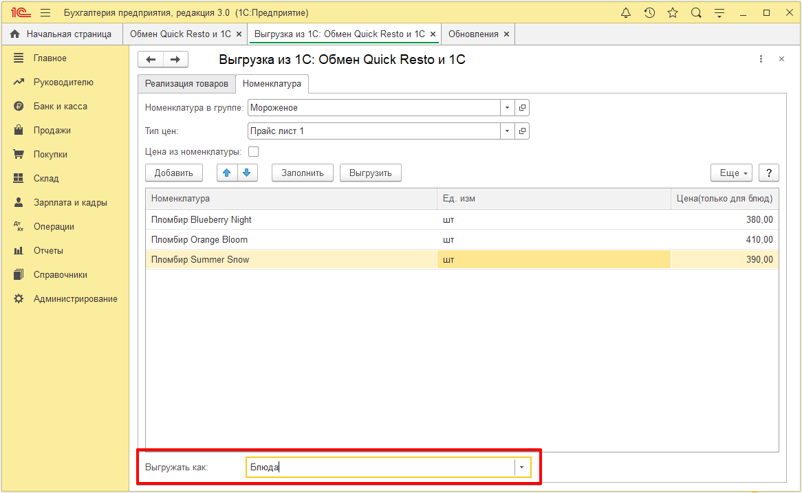
Task: Expand Выгружать как dropdown arrow
Action: pyautogui.click(x=521, y=468)
